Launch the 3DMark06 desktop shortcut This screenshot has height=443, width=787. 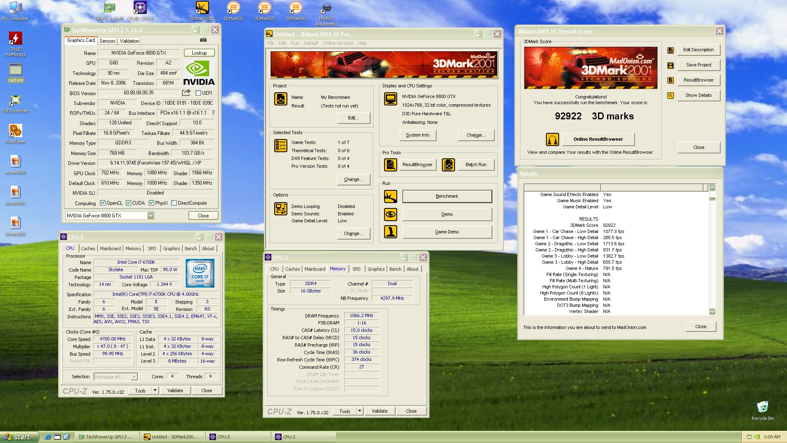[x=296, y=11]
